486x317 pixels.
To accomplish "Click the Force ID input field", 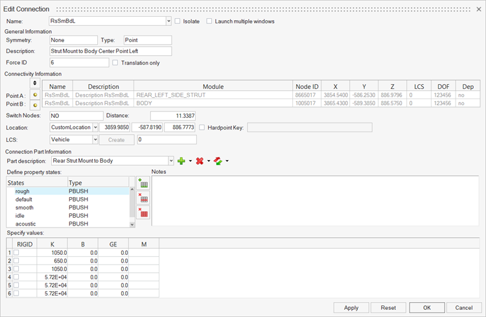I will [x=79, y=63].
